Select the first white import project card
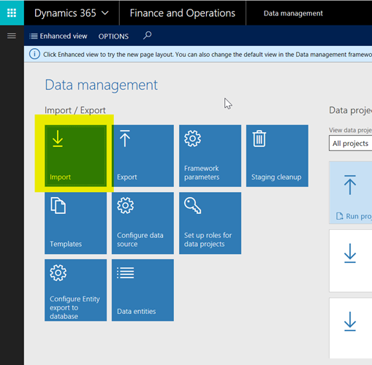The width and height of the screenshot is (372, 365). [351, 261]
